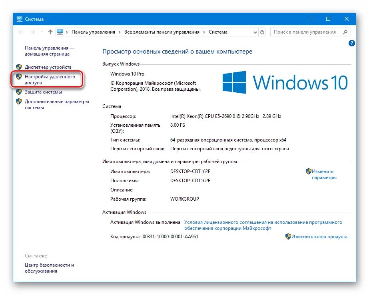Open Дополнительные параметры системы link
Viewport: 369px width, 295px height.
click(x=57, y=104)
